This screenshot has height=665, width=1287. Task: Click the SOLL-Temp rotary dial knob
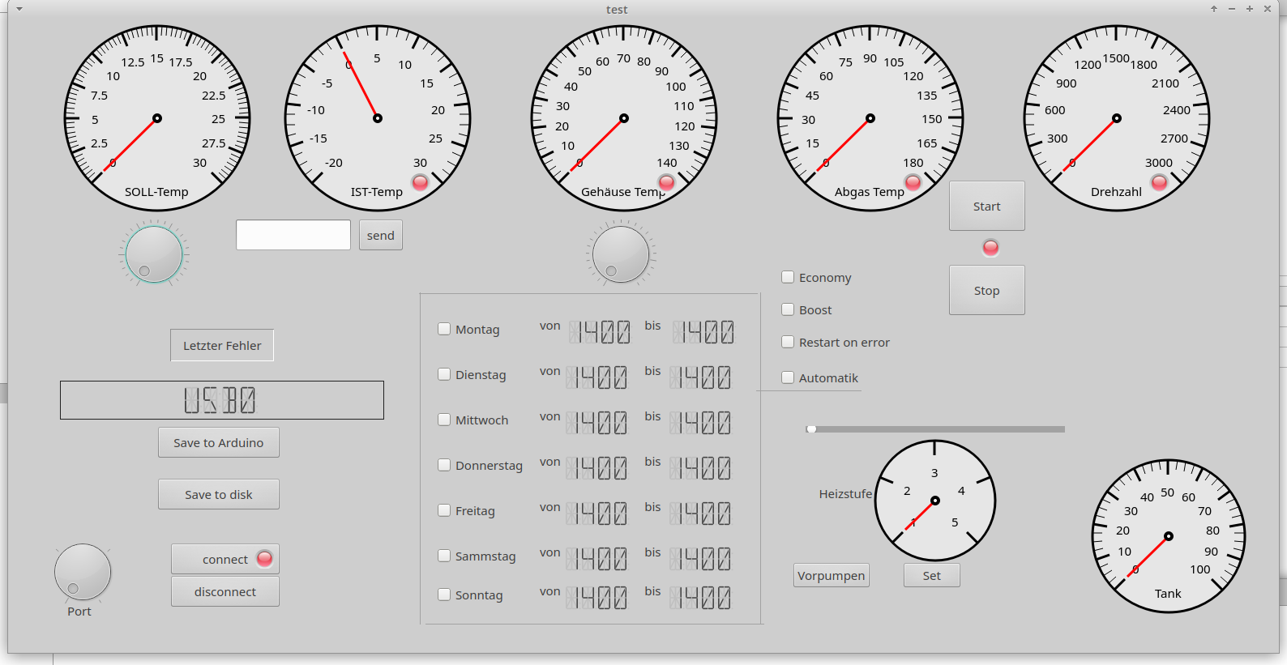tap(154, 254)
